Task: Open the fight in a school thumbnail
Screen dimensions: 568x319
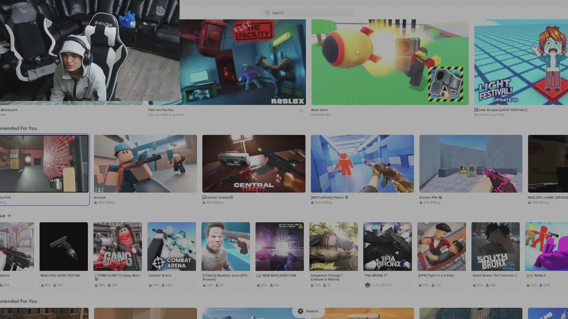Action: 442,246
